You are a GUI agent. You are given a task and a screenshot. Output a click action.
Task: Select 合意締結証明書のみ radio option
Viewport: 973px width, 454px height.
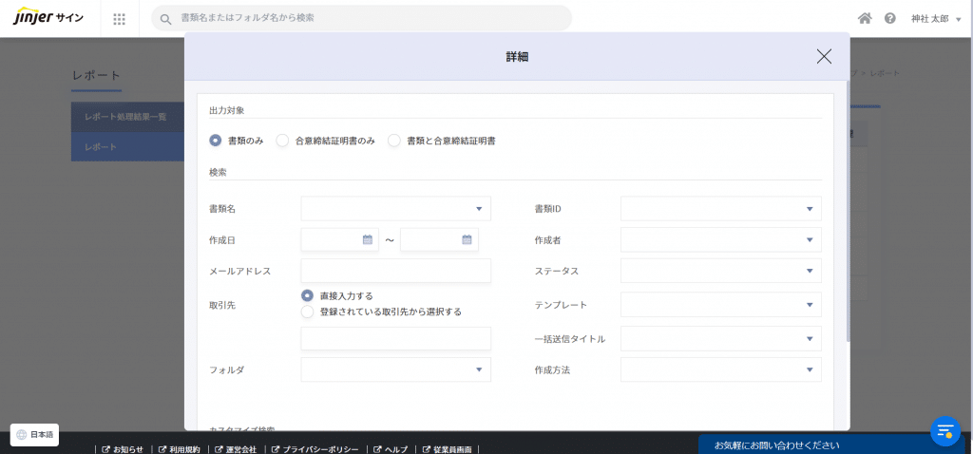(282, 141)
